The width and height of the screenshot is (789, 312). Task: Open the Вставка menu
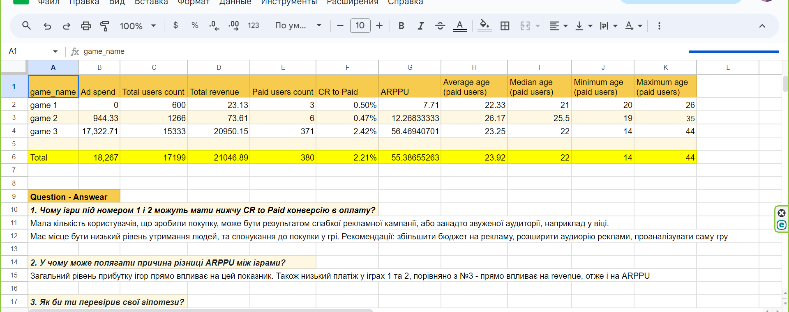151,2
